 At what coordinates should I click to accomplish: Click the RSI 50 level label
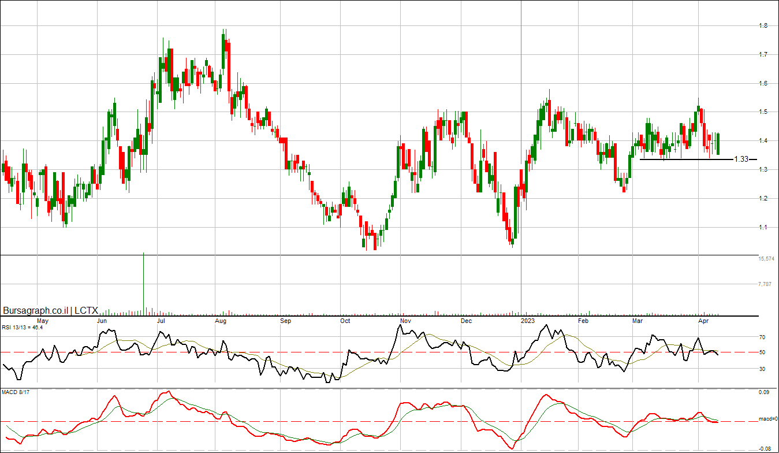[x=762, y=352]
